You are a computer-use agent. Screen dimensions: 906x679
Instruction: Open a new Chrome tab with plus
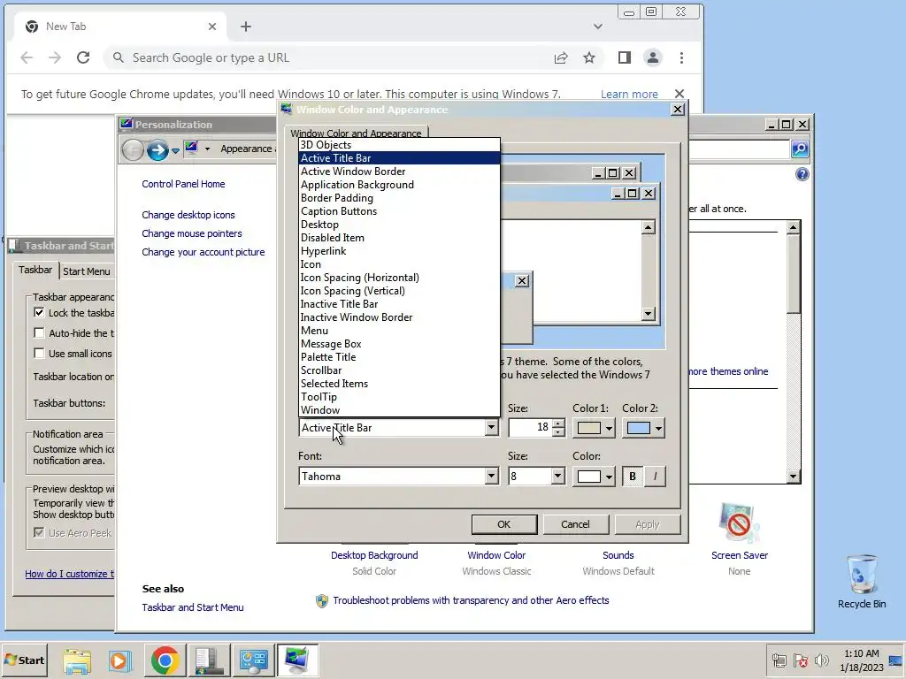[246, 27]
